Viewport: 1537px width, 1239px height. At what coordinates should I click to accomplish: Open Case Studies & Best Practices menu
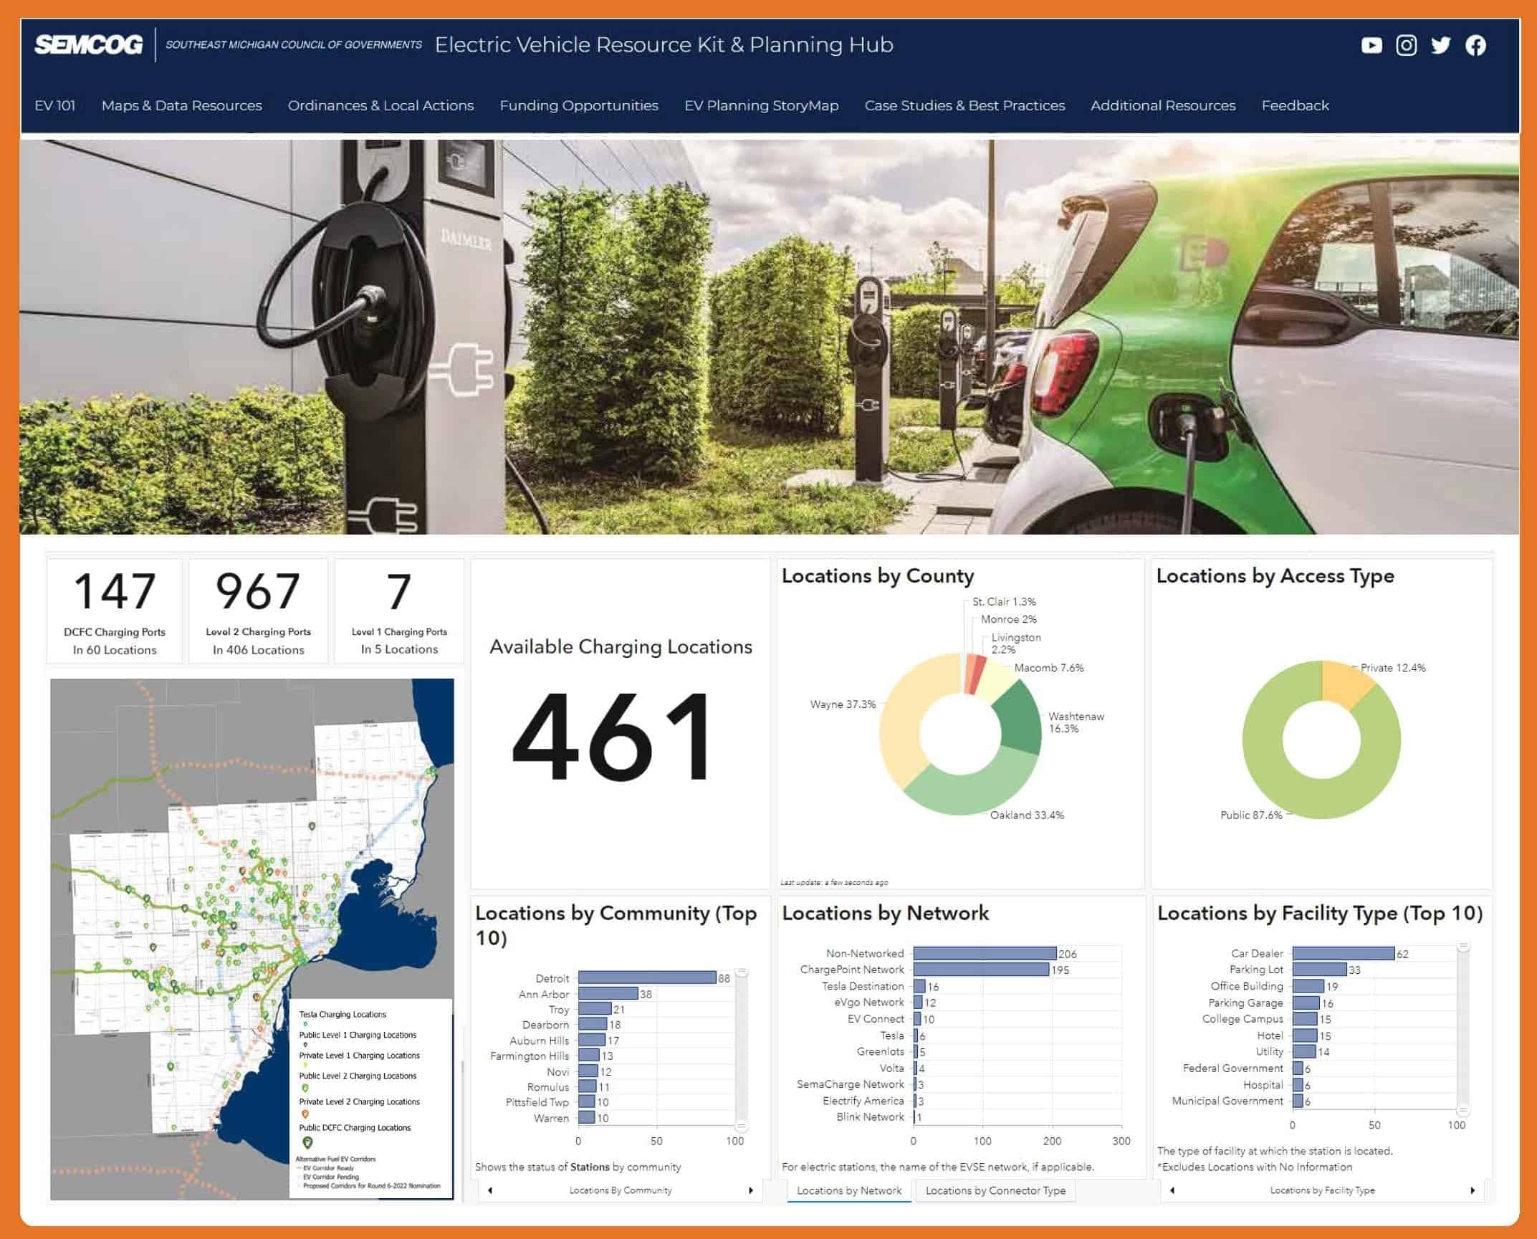[x=964, y=105]
